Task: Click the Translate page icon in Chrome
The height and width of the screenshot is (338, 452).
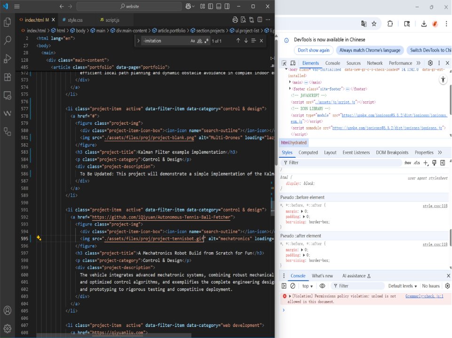Action: click(x=364, y=24)
